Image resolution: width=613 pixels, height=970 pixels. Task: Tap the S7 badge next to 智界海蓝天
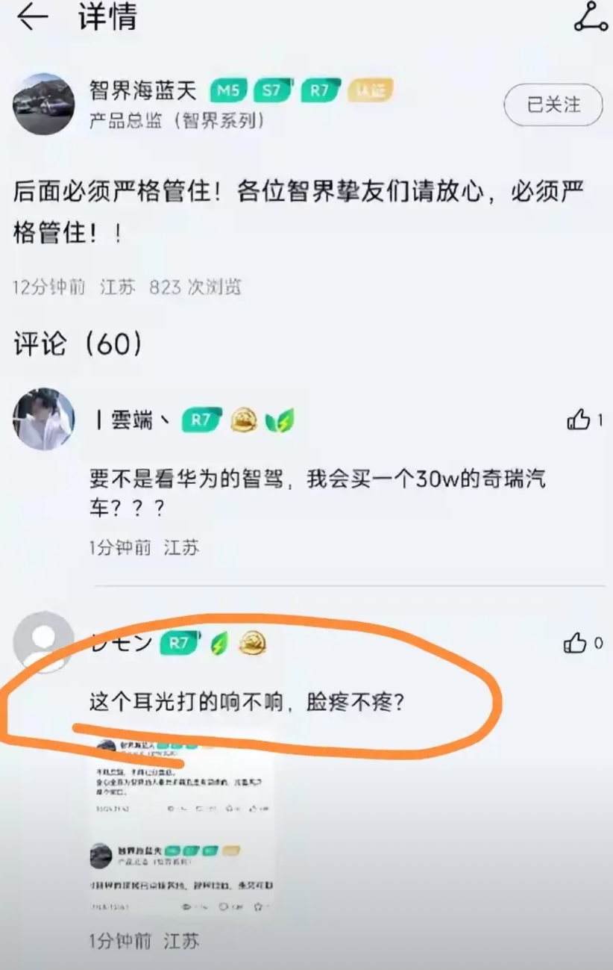pyautogui.click(x=274, y=91)
